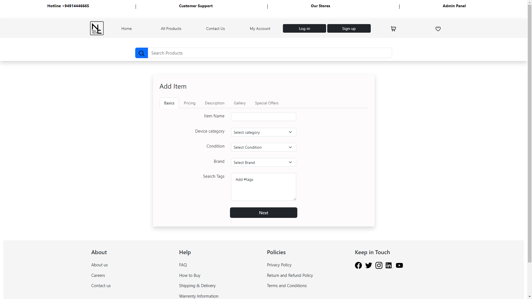Expand the Device category dropdown
532x299 pixels.
263,132
